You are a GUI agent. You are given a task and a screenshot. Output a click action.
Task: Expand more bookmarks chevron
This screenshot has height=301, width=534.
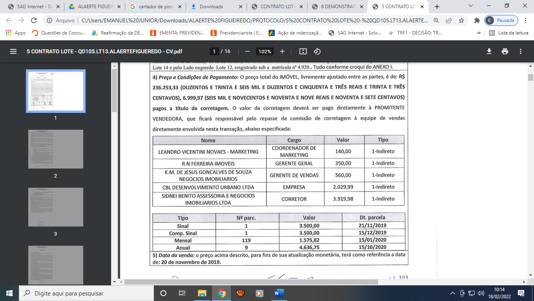tap(479, 33)
